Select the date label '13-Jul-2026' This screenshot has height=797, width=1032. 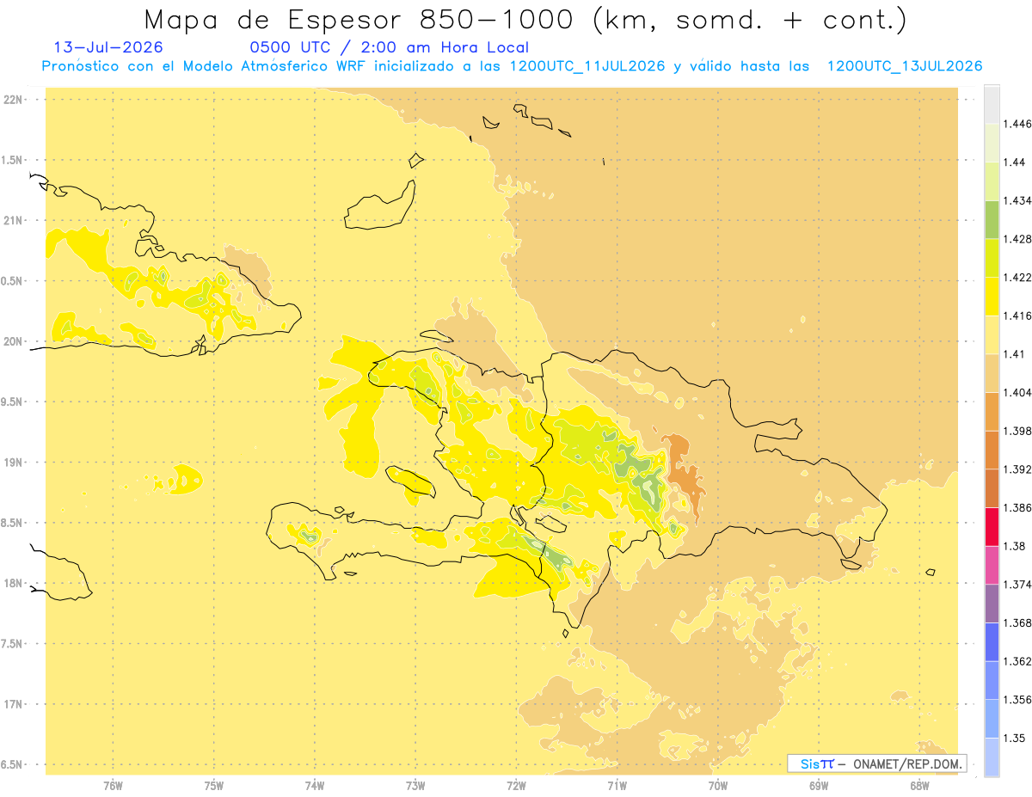(x=108, y=47)
